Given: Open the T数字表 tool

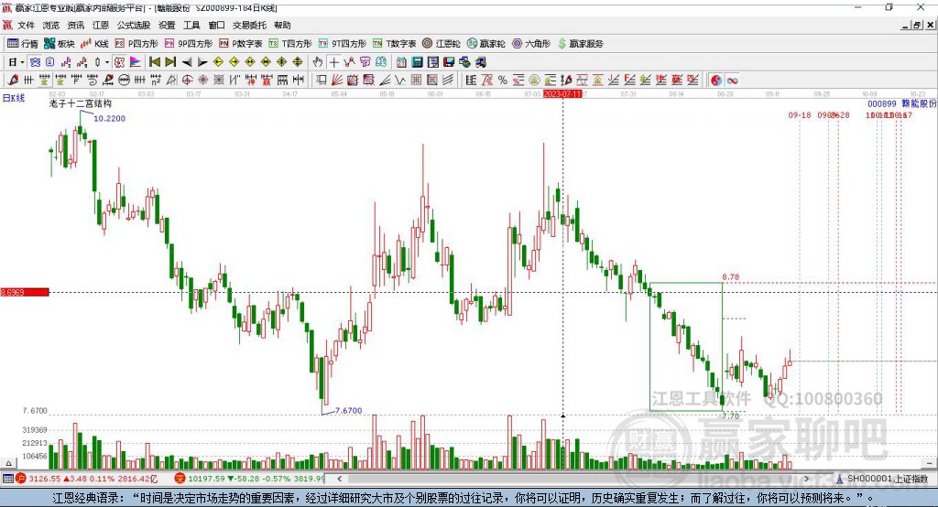Looking at the screenshot, I should coord(394,44).
